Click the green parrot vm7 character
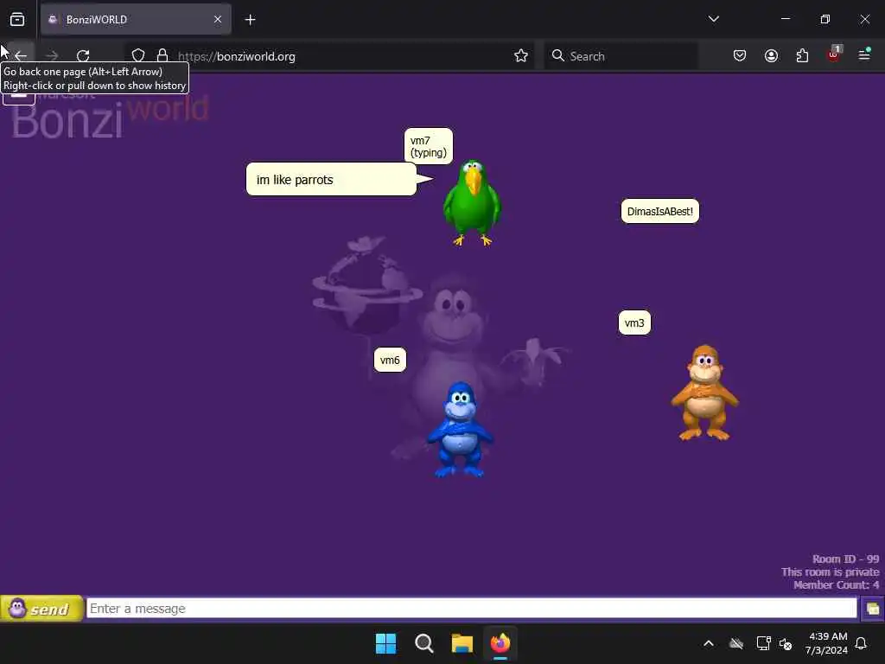Viewport: 885px width, 664px height. [x=472, y=203]
